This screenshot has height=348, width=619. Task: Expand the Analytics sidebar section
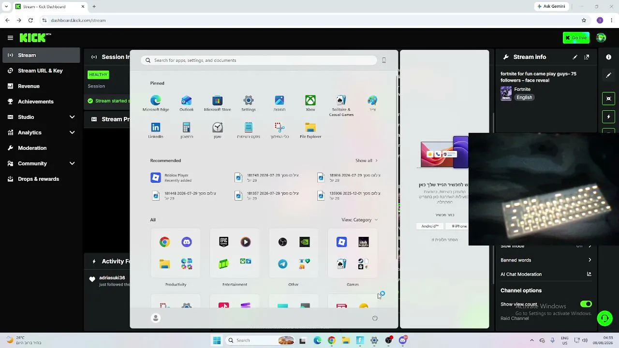pos(72,132)
